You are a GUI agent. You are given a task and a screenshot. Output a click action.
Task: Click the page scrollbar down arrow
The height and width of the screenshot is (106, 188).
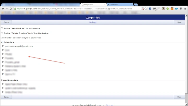[x=186, y=104]
